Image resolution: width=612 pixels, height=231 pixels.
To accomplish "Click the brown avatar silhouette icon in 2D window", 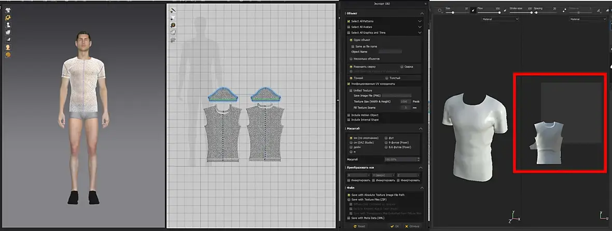I will (x=173, y=25).
